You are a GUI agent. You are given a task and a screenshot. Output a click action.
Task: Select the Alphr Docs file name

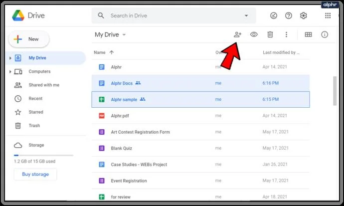[x=122, y=83]
